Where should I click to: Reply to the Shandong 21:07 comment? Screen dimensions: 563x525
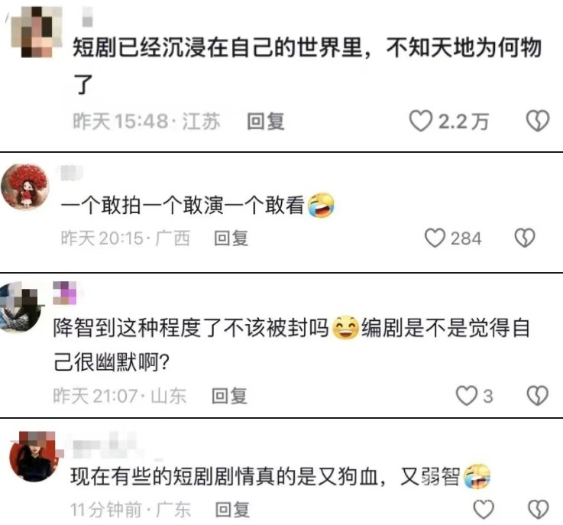point(229,396)
